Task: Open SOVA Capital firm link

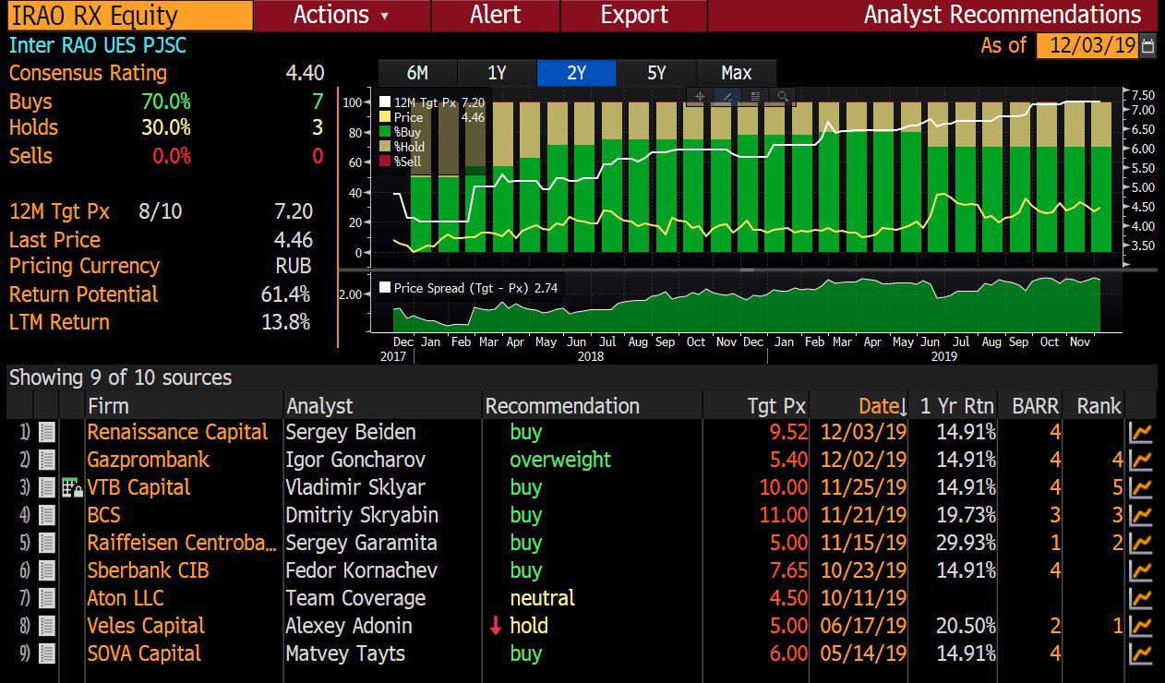Action: tap(144, 653)
